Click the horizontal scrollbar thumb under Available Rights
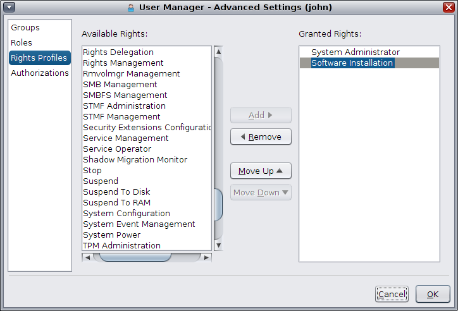This screenshot has height=311, width=458. (135, 257)
